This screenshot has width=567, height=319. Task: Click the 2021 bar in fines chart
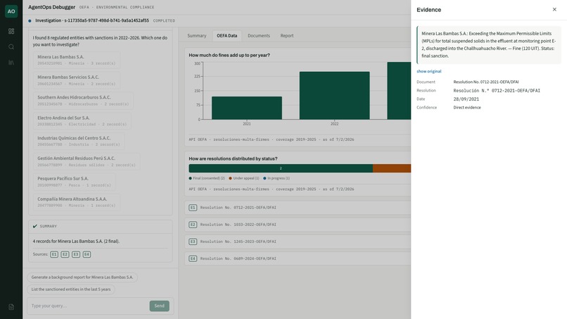(247, 108)
